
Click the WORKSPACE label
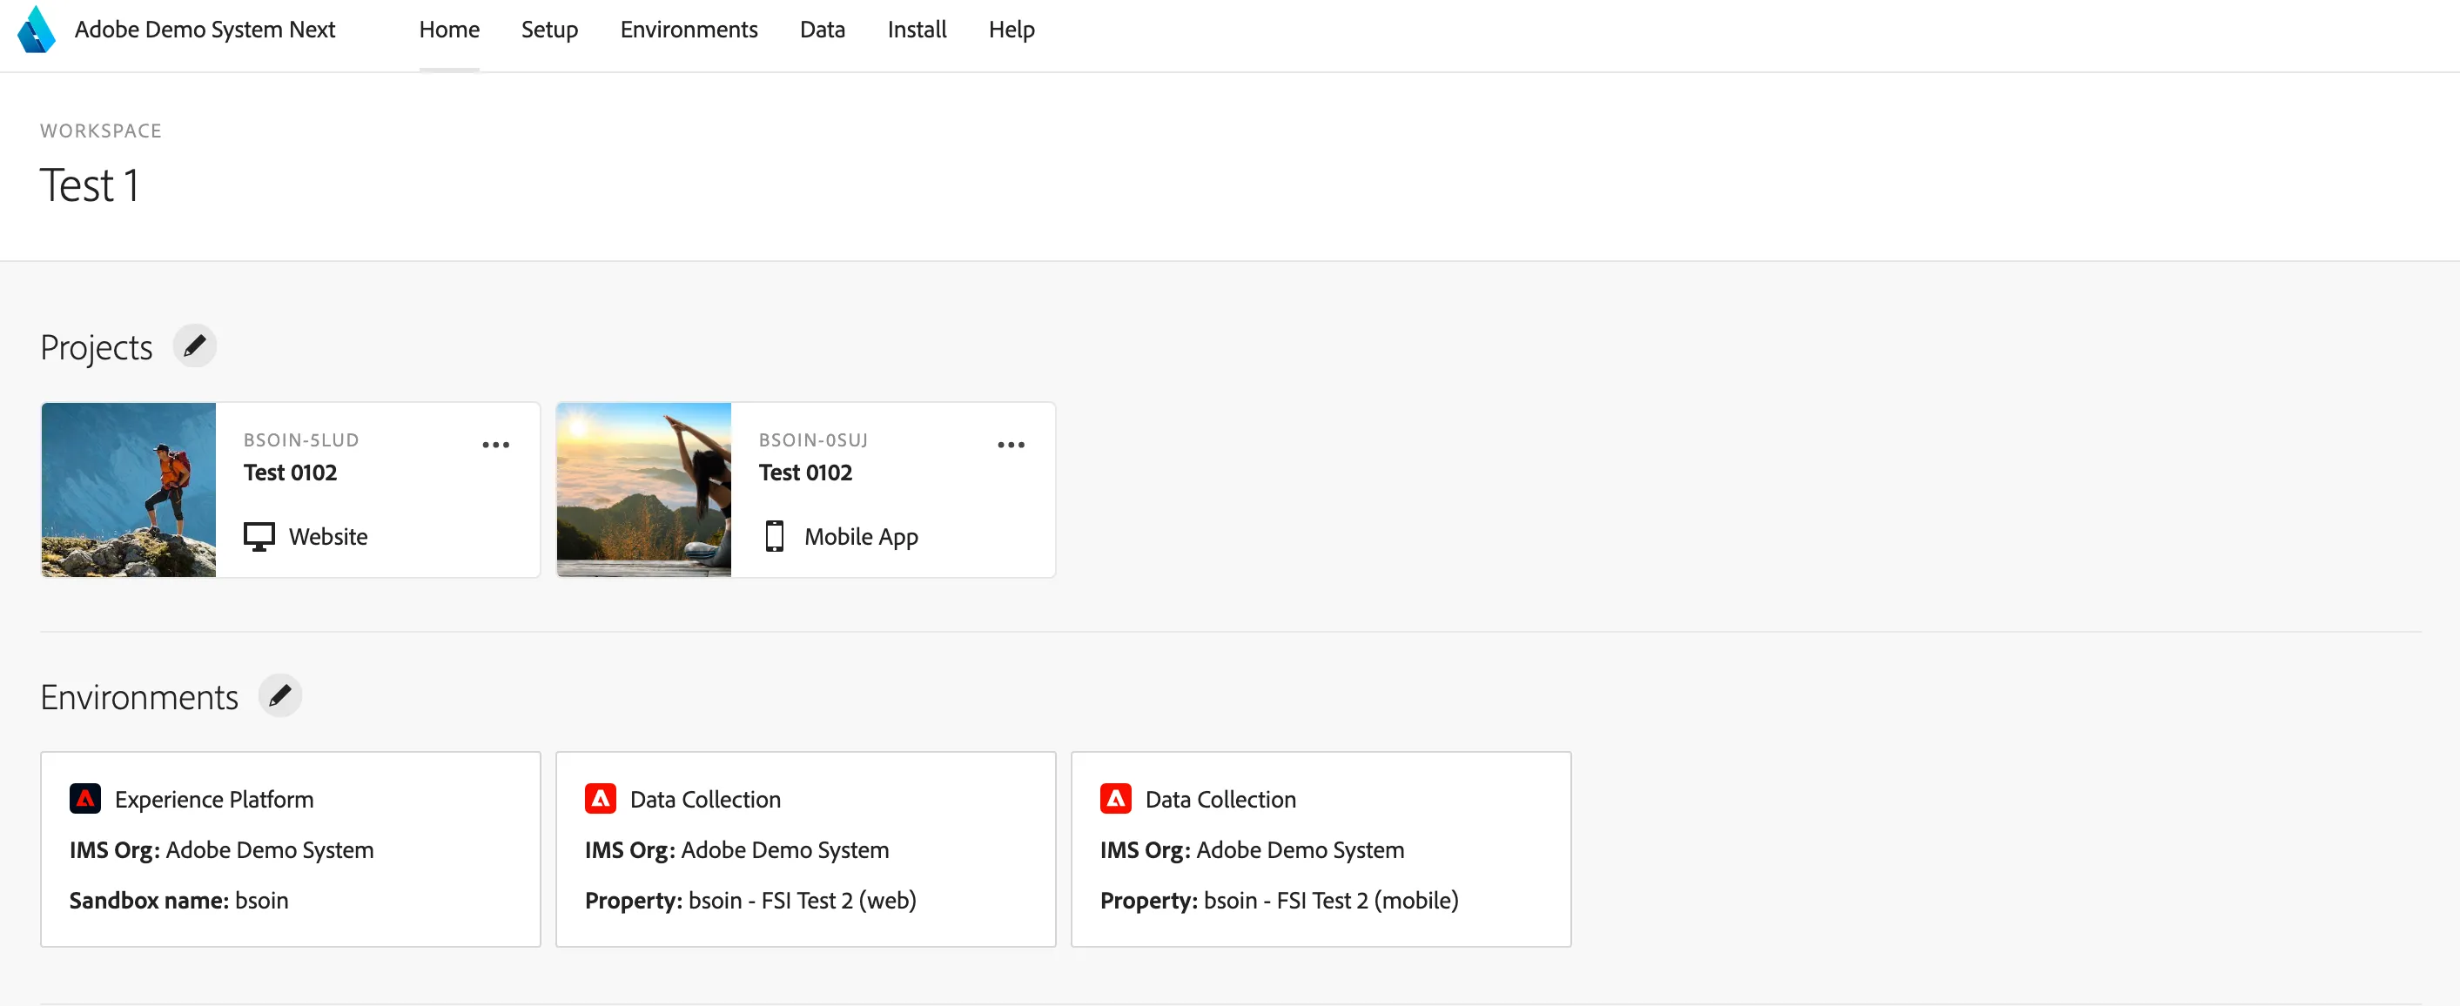click(x=101, y=131)
